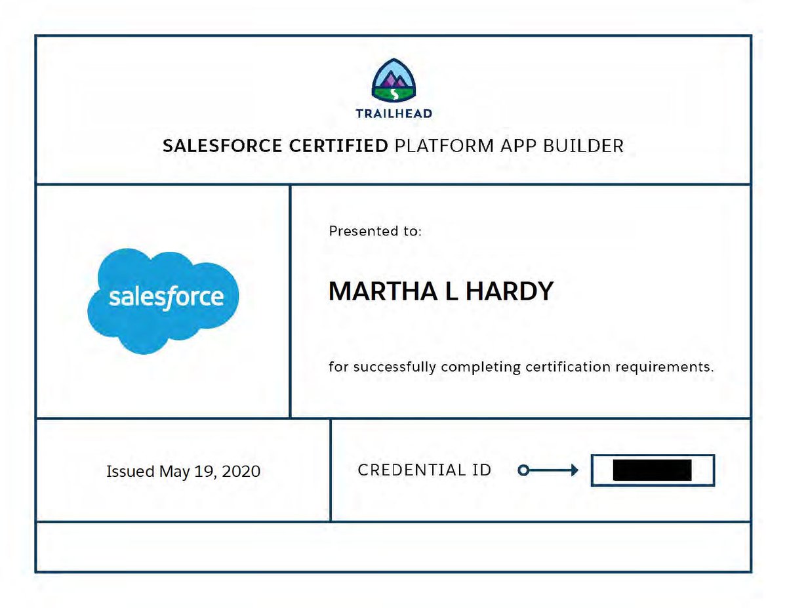Click the Trailhead mountain badge logo

click(393, 81)
